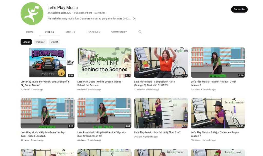
Task: Play Rhythm Game "It's My Turn" thumbnail
Action: pyautogui.click(x=48, y=113)
